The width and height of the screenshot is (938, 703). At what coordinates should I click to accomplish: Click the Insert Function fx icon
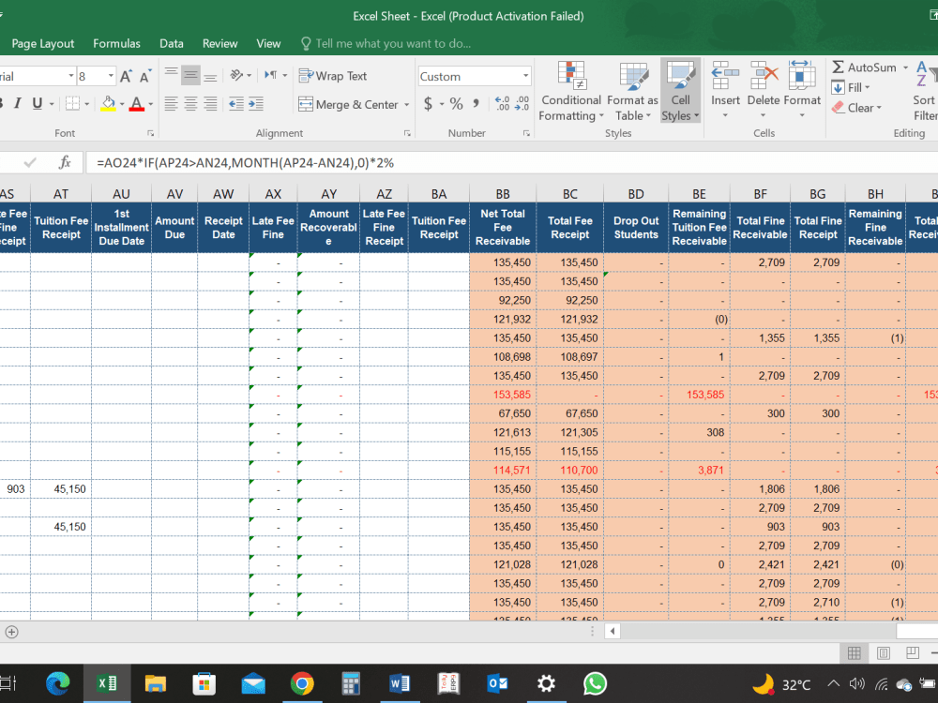(65, 162)
